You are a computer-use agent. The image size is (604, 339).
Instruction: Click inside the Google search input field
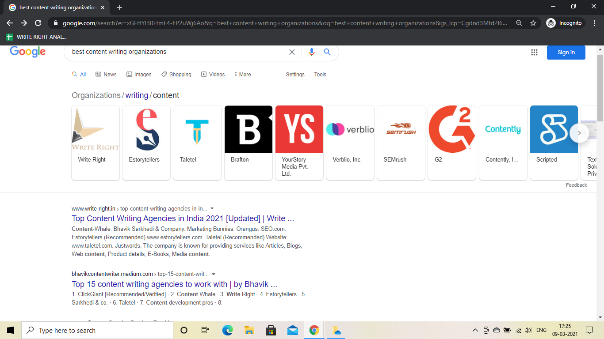pyautogui.click(x=177, y=52)
